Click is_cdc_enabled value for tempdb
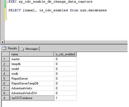The image size is (129, 107). pos(65,64)
